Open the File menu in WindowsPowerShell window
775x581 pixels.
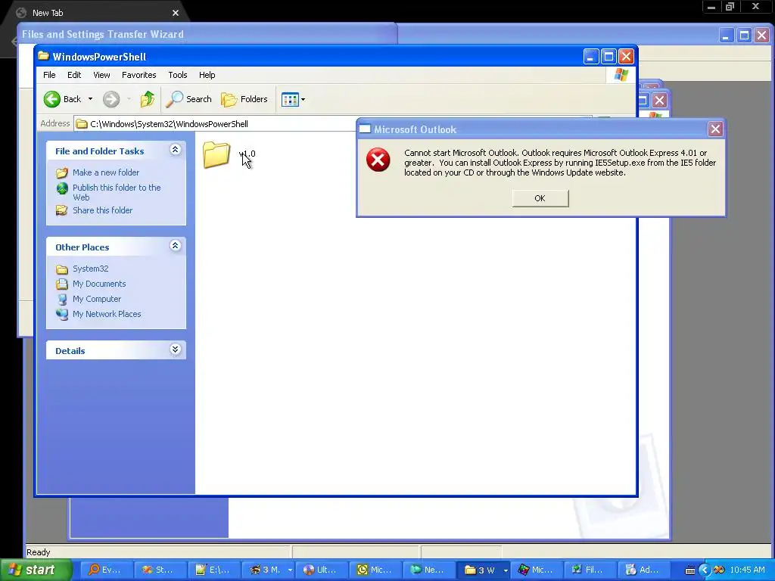tap(49, 75)
